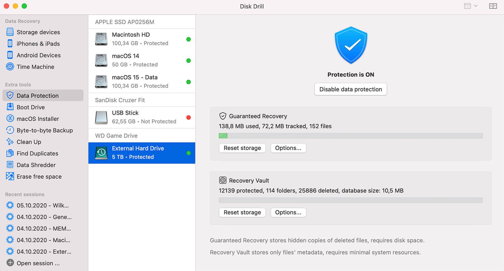Click the plus icon for Open session

point(10,263)
